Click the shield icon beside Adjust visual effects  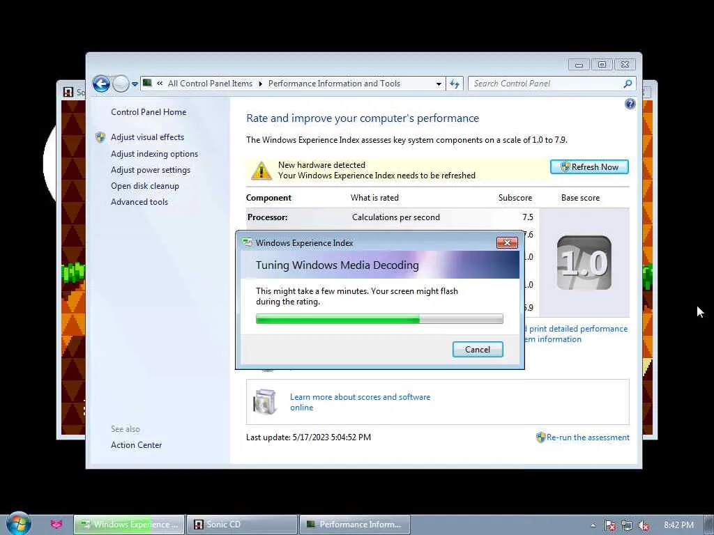(x=100, y=137)
